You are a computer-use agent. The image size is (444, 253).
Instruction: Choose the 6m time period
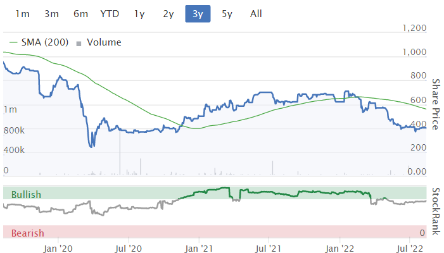pos(80,13)
